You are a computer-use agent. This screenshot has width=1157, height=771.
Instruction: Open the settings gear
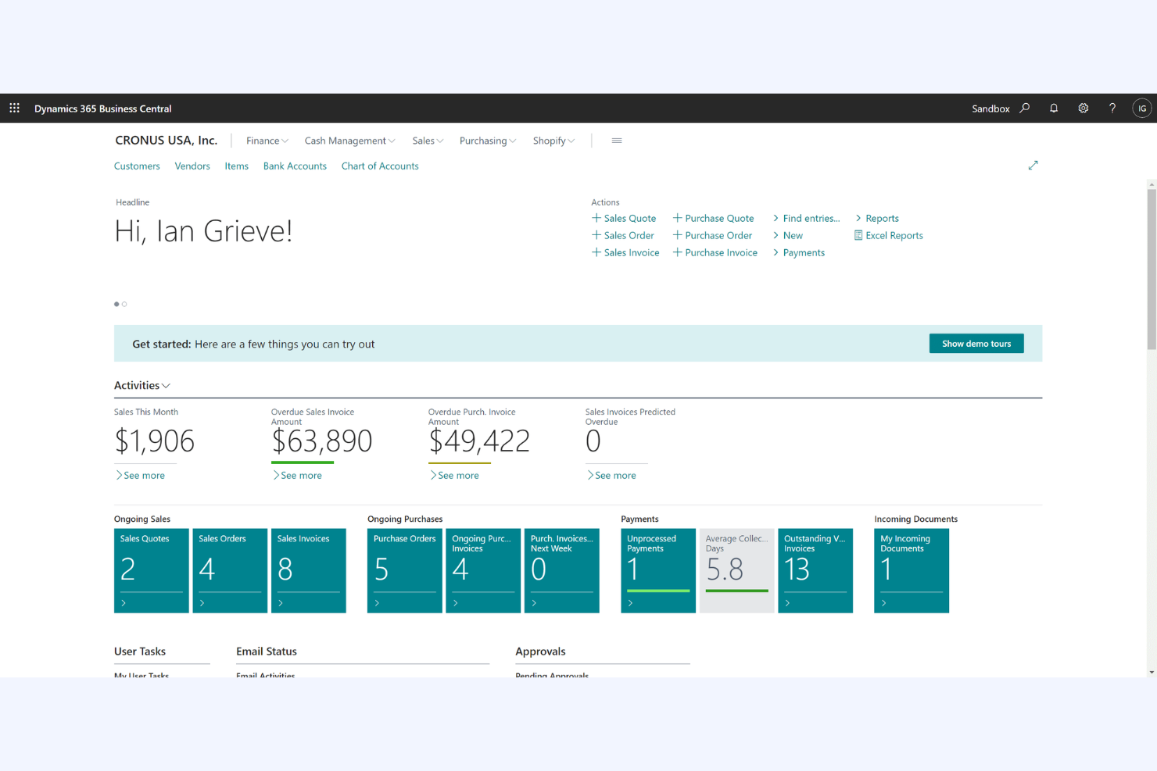(x=1083, y=108)
